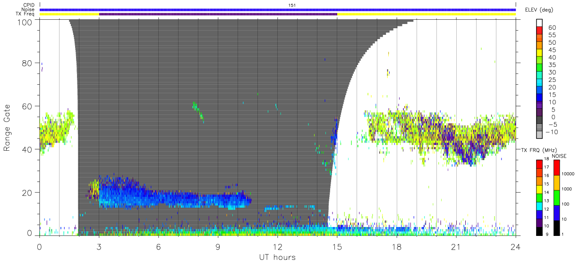580x267 pixels.
Task: Click the "50" tick on ELEV colorbar
Action: click(551, 43)
